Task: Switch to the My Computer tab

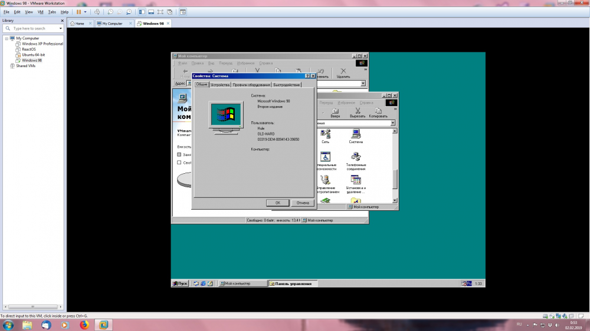Action: [113, 24]
